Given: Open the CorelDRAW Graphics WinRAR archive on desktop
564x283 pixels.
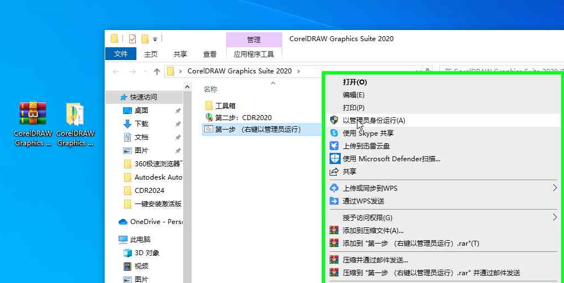Looking at the screenshot, I should [x=33, y=124].
